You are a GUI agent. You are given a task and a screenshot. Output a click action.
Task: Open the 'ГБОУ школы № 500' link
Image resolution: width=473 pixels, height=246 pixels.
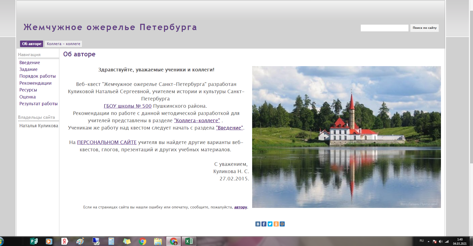127,106
